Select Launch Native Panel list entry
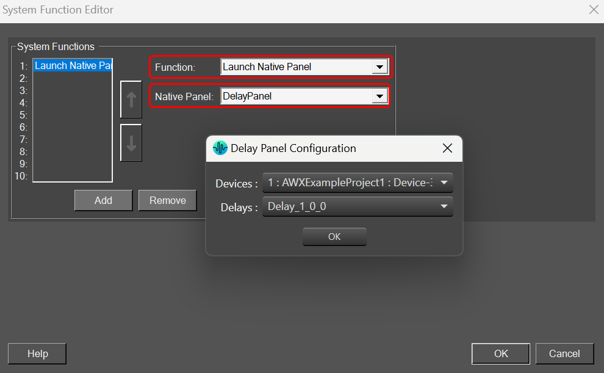 (x=73, y=65)
